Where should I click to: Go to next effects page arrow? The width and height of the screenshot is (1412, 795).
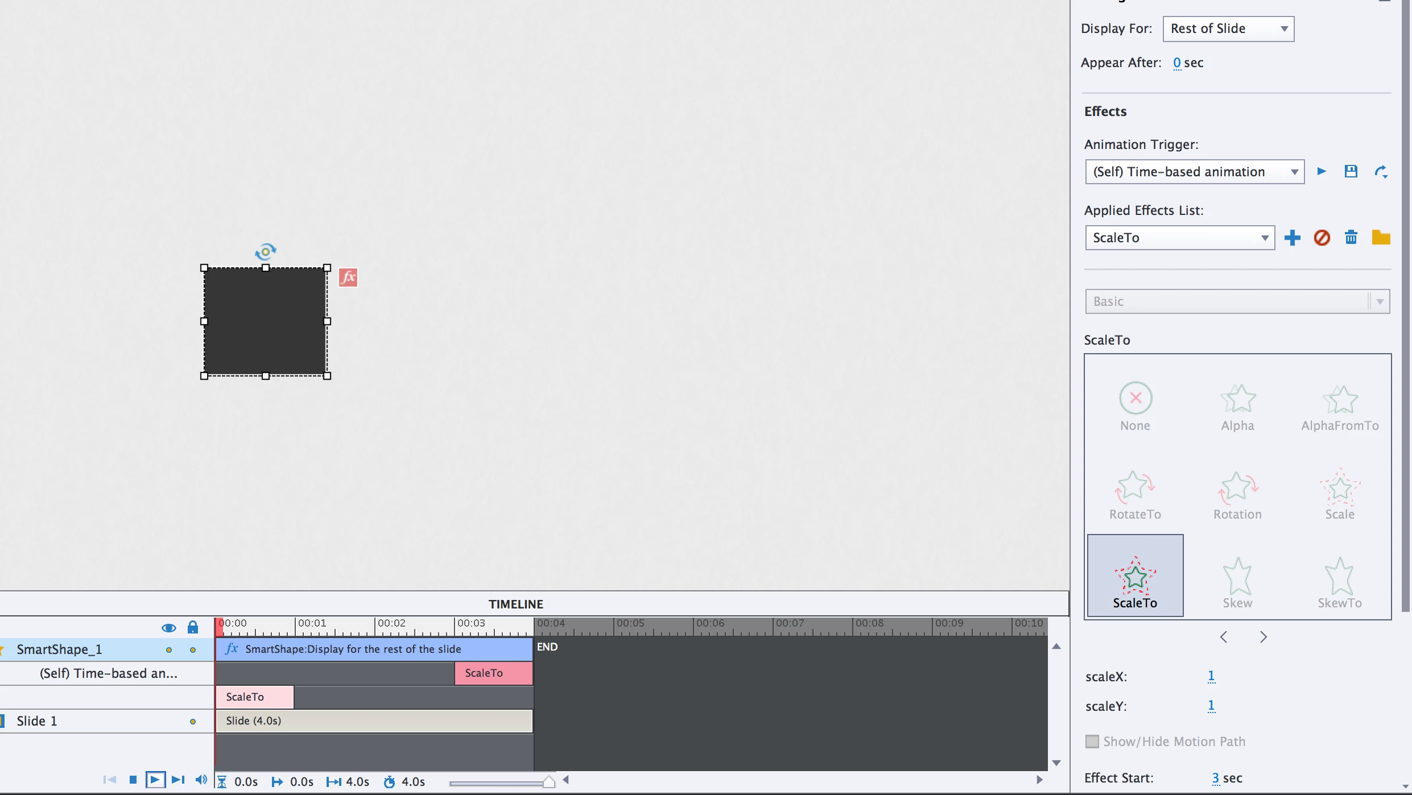pyautogui.click(x=1264, y=637)
